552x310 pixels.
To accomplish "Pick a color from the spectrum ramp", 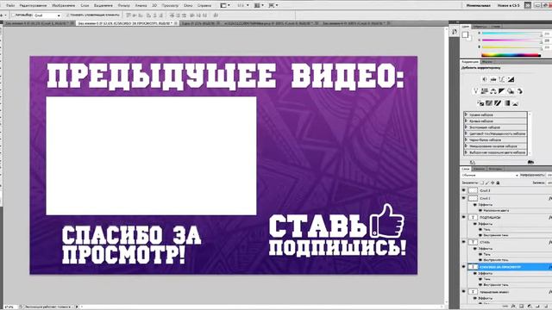I will (x=511, y=55).
